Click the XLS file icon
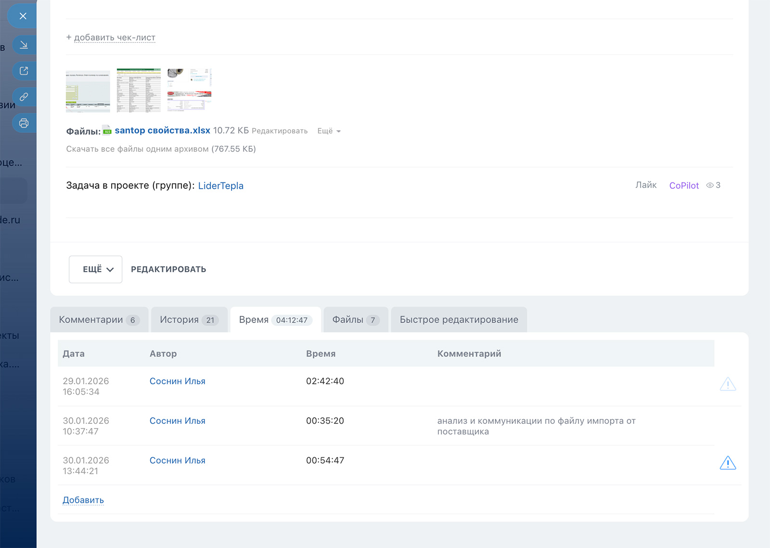The image size is (770, 548). [107, 130]
